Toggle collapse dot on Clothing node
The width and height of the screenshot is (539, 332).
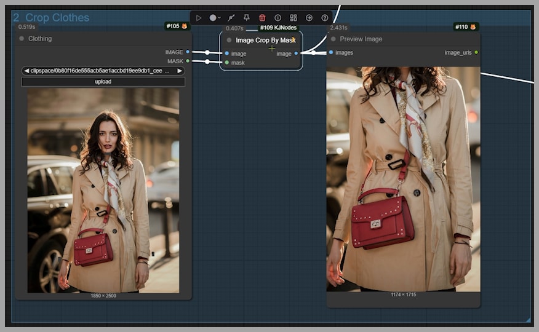[22, 39]
